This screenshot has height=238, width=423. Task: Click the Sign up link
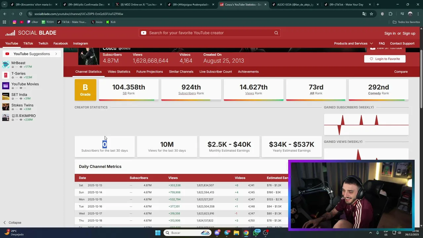[409, 33]
